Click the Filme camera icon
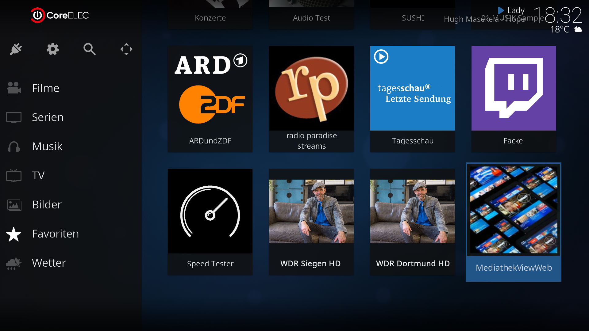Viewport: 589px width, 331px height. pyautogui.click(x=14, y=88)
